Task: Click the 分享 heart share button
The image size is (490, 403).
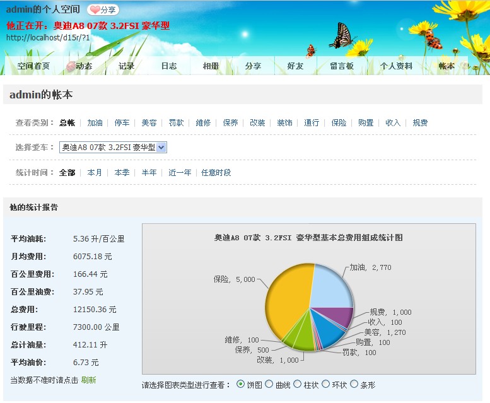Action: click(103, 9)
